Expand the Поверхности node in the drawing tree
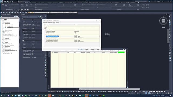Viewport: 173px width, 97px height. [2, 23]
